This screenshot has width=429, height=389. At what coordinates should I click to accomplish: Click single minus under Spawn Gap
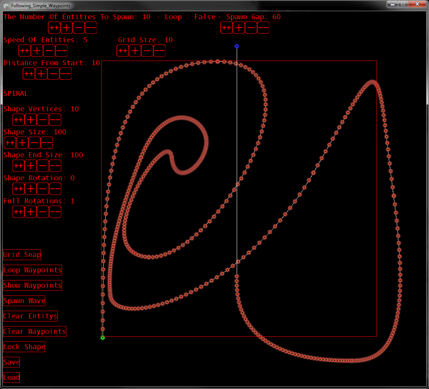tap(251, 28)
